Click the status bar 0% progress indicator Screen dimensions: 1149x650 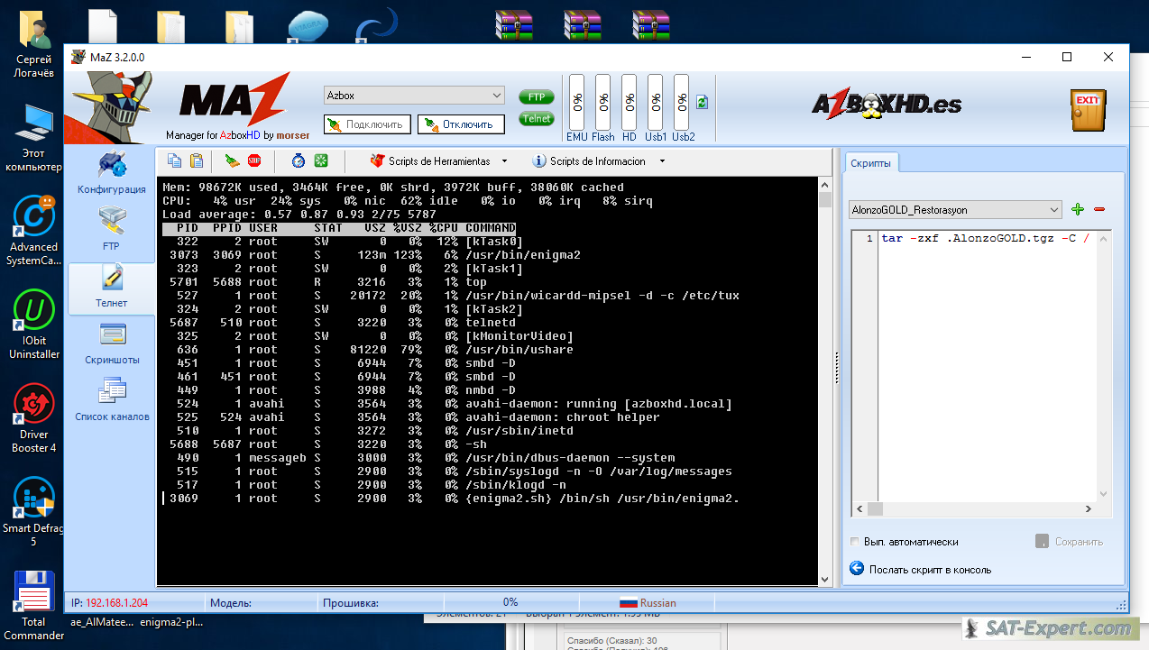pos(510,602)
